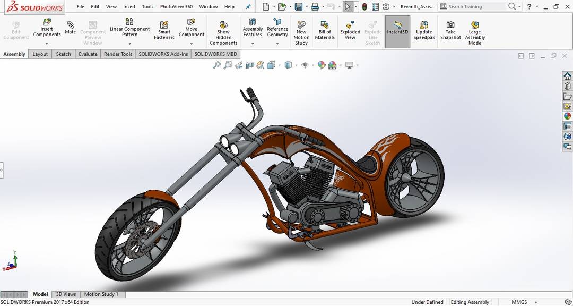Switch to the Render Tools tab

coord(118,54)
